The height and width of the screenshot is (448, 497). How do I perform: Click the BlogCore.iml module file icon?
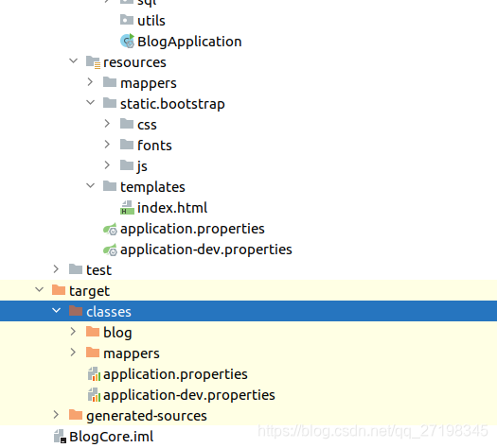(x=60, y=437)
